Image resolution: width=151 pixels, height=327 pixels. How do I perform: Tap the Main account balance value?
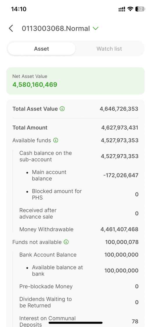(121, 175)
